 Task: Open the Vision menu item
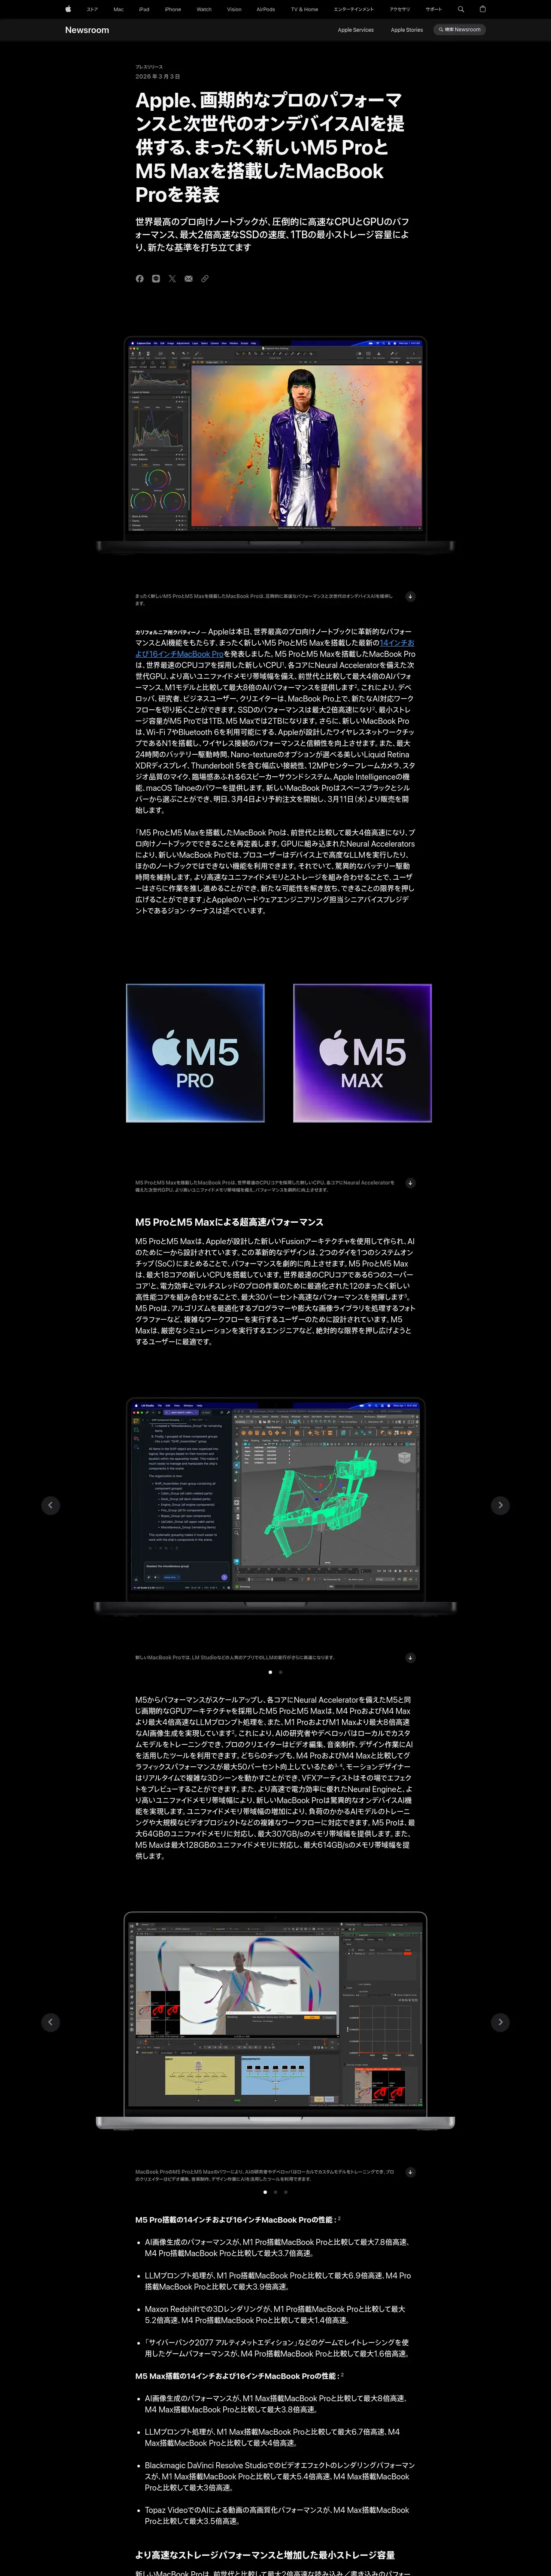tap(234, 9)
